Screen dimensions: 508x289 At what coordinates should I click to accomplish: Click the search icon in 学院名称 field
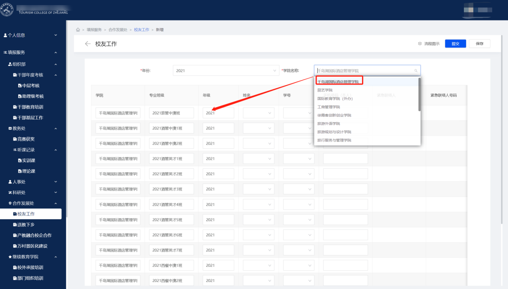416,70
